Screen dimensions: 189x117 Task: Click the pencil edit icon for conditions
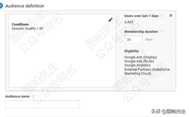coord(111,20)
